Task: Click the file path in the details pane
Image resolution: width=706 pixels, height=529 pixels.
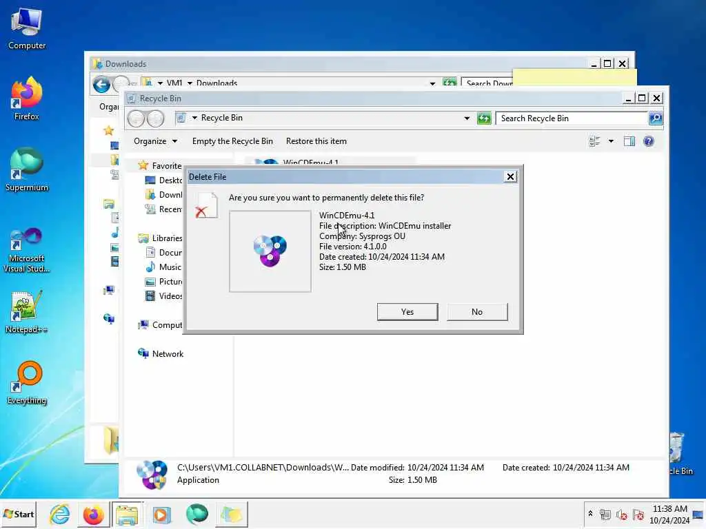Action: (x=263, y=468)
